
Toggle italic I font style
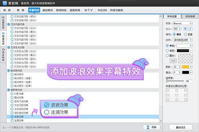point(190,29)
